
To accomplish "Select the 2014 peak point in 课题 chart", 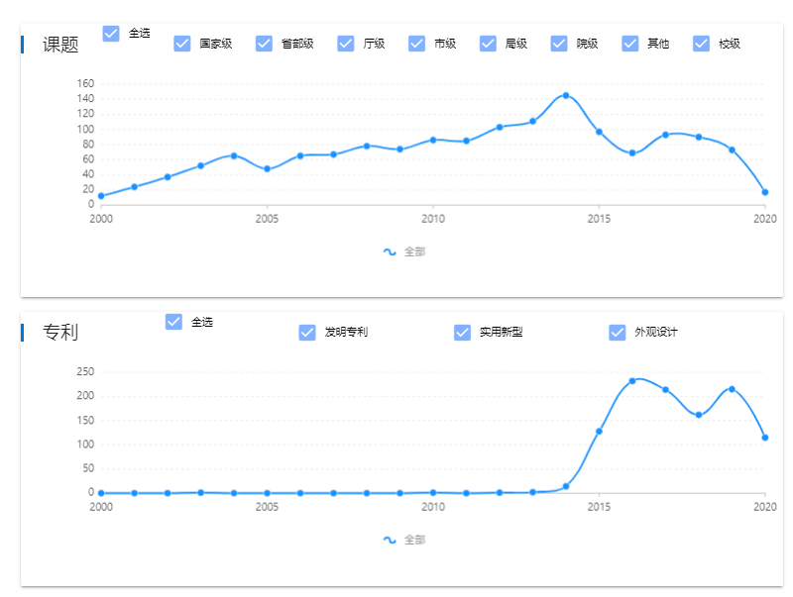I will [x=566, y=95].
